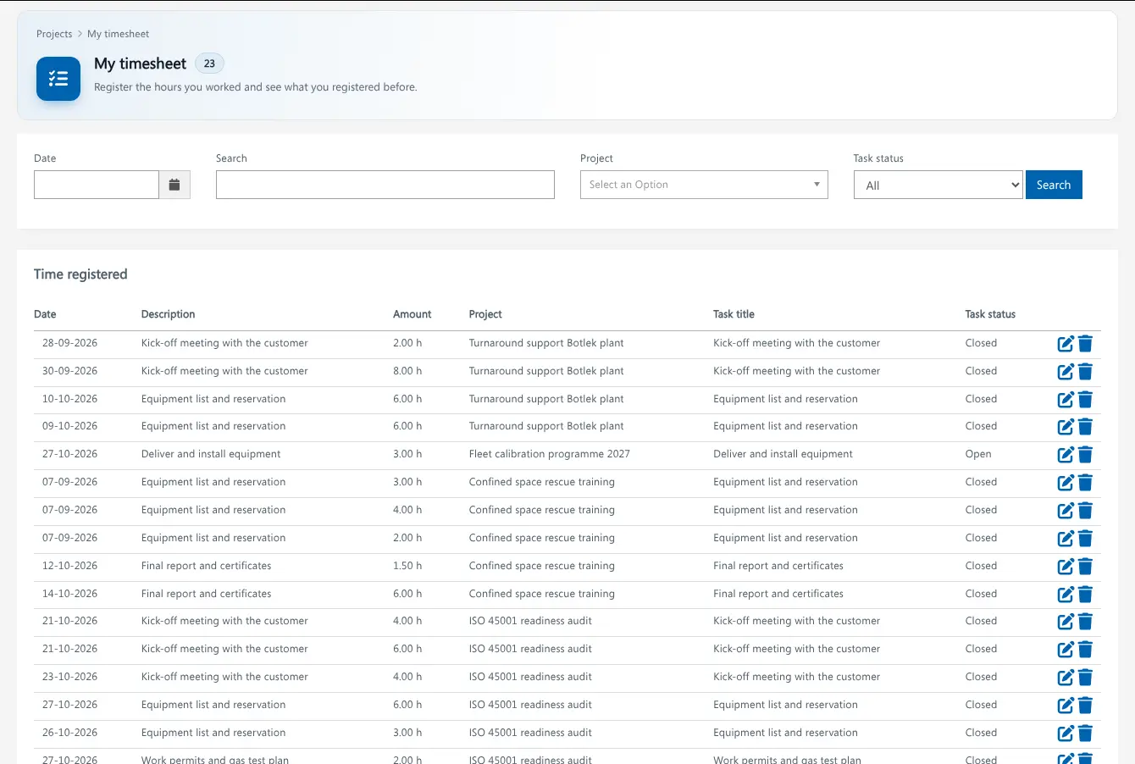Screen dimensions: 1135x764
Task: Edit the 21-10-2026 entry of 6.00 h
Action: pyautogui.click(x=1066, y=650)
